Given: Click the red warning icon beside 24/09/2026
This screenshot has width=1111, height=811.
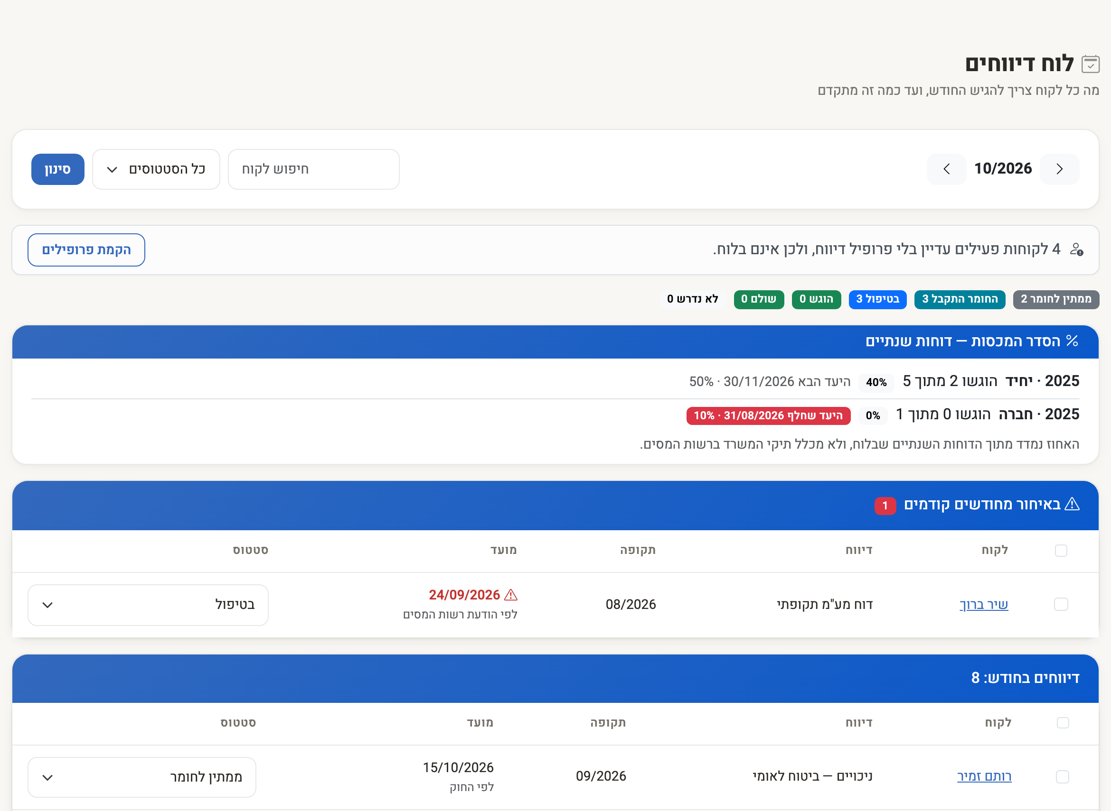Looking at the screenshot, I should 511,595.
